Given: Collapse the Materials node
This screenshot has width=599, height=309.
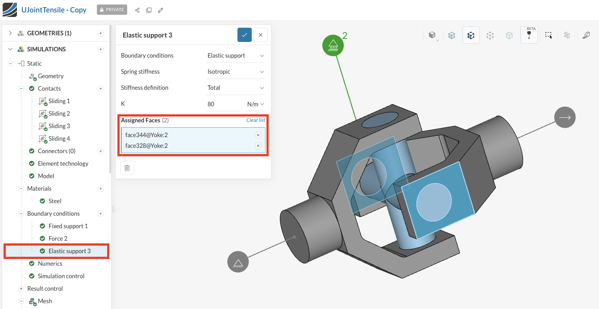Looking at the screenshot, I should tap(21, 188).
